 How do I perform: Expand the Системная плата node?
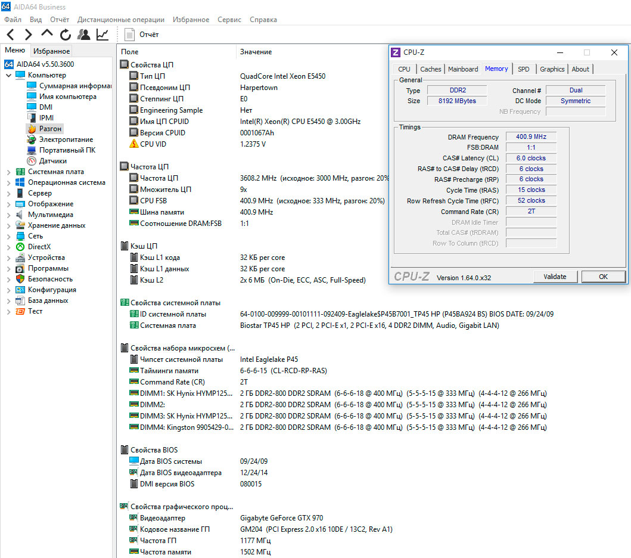(x=8, y=172)
